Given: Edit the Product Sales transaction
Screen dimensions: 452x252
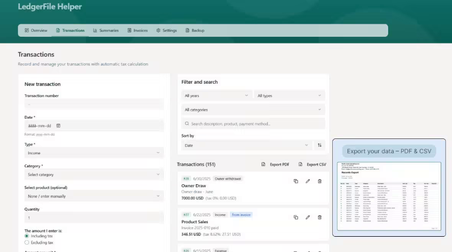Looking at the screenshot, I should [x=308, y=217].
